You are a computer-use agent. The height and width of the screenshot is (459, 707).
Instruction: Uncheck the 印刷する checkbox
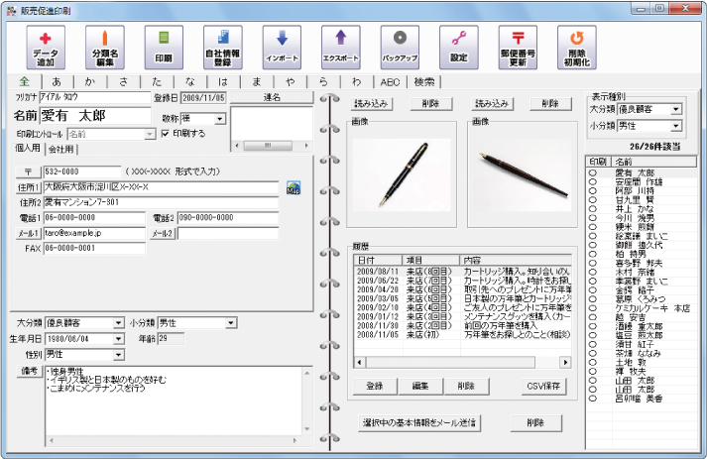click(167, 132)
